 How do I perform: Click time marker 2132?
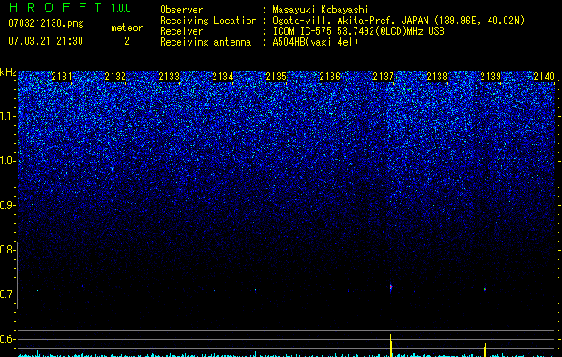click(115, 77)
